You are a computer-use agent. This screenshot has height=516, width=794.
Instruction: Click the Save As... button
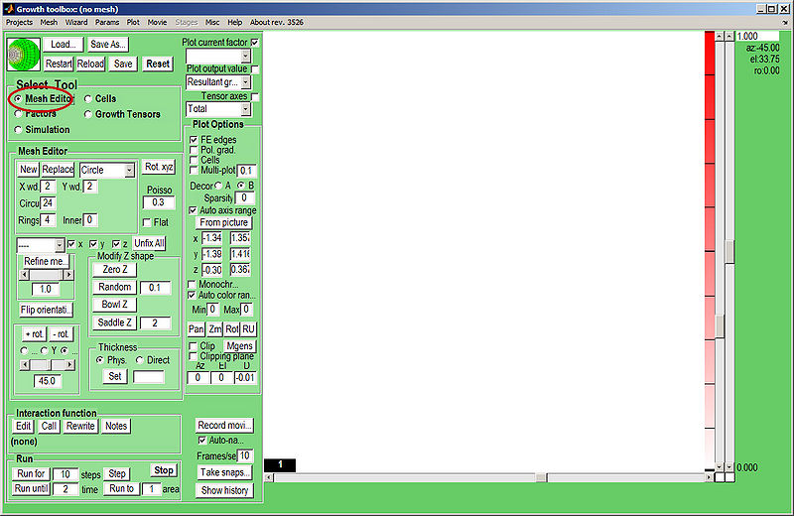pyautogui.click(x=107, y=45)
